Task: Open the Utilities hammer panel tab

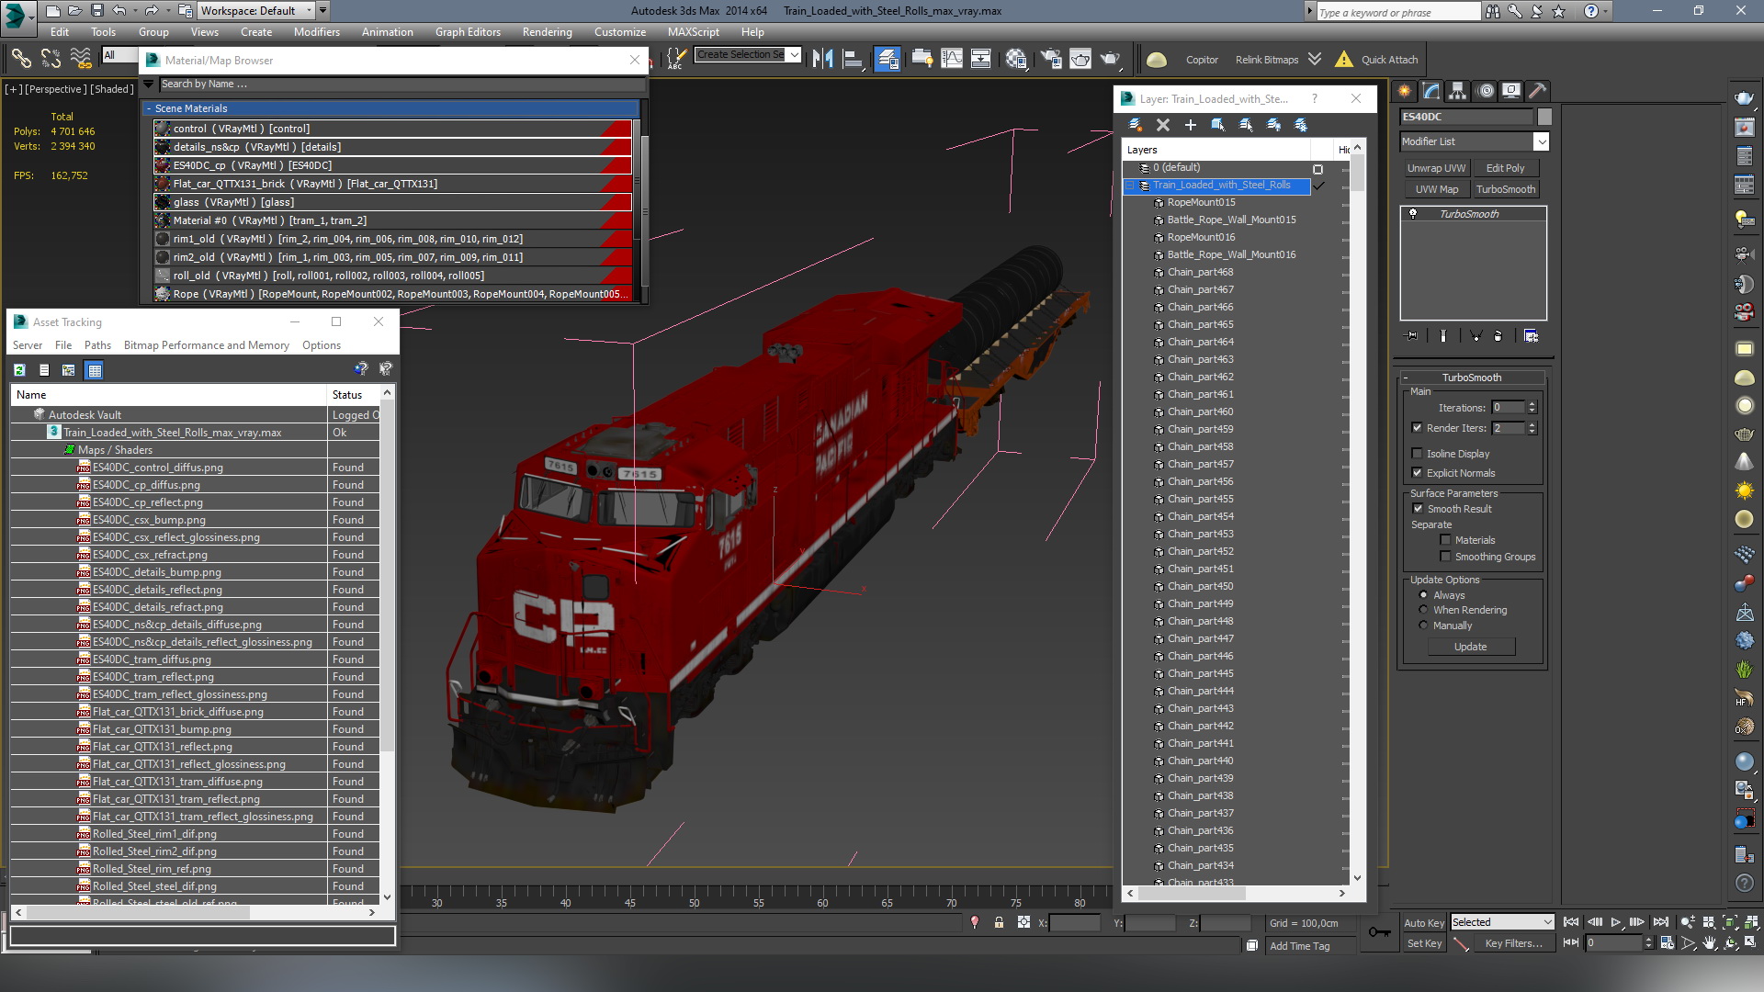Action: [1538, 91]
